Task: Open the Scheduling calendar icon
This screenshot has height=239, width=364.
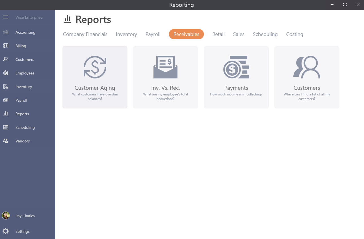Action: pyautogui.click(x=6, y=127)
